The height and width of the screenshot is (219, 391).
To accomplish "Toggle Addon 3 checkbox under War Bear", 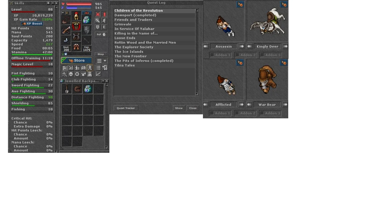I will 262,113.
